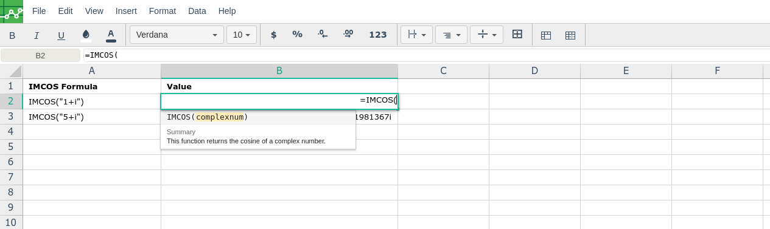Apply percent format
Image resolution: width=770 pixels, height=229 pixels.
297,35
